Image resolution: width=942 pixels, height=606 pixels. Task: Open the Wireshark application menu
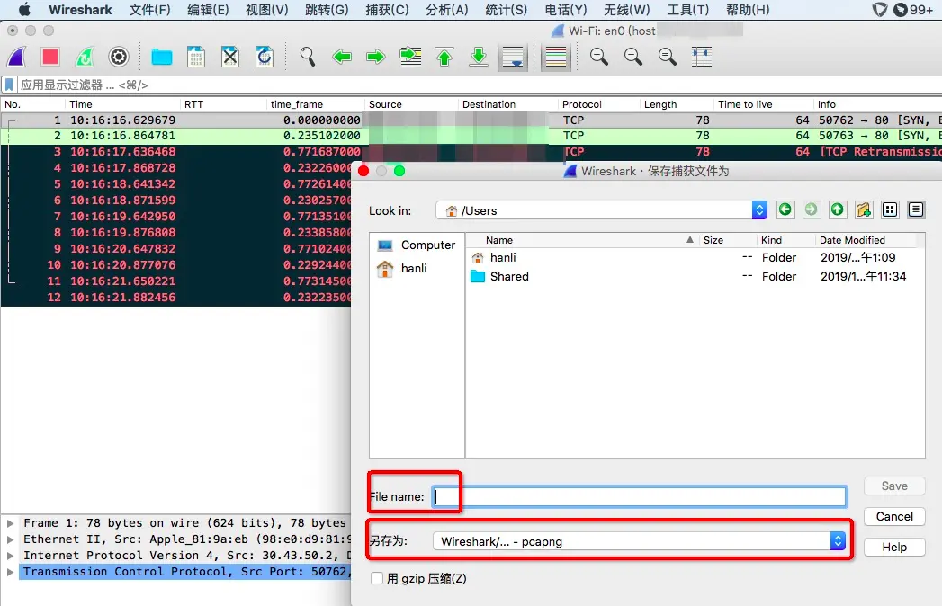80,10
